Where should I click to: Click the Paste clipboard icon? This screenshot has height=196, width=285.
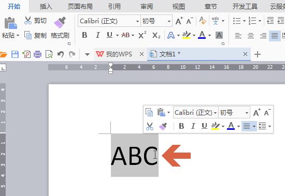10,23
